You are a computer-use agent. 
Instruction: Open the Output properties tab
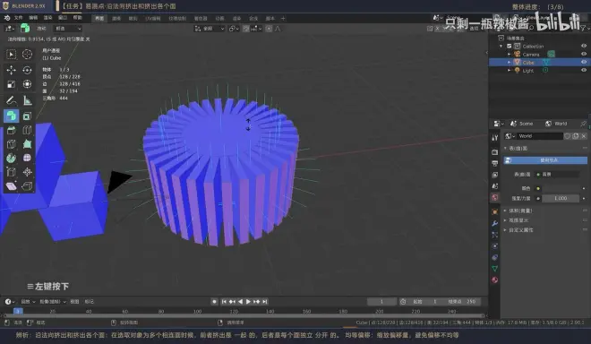click(x=495, y=163)
